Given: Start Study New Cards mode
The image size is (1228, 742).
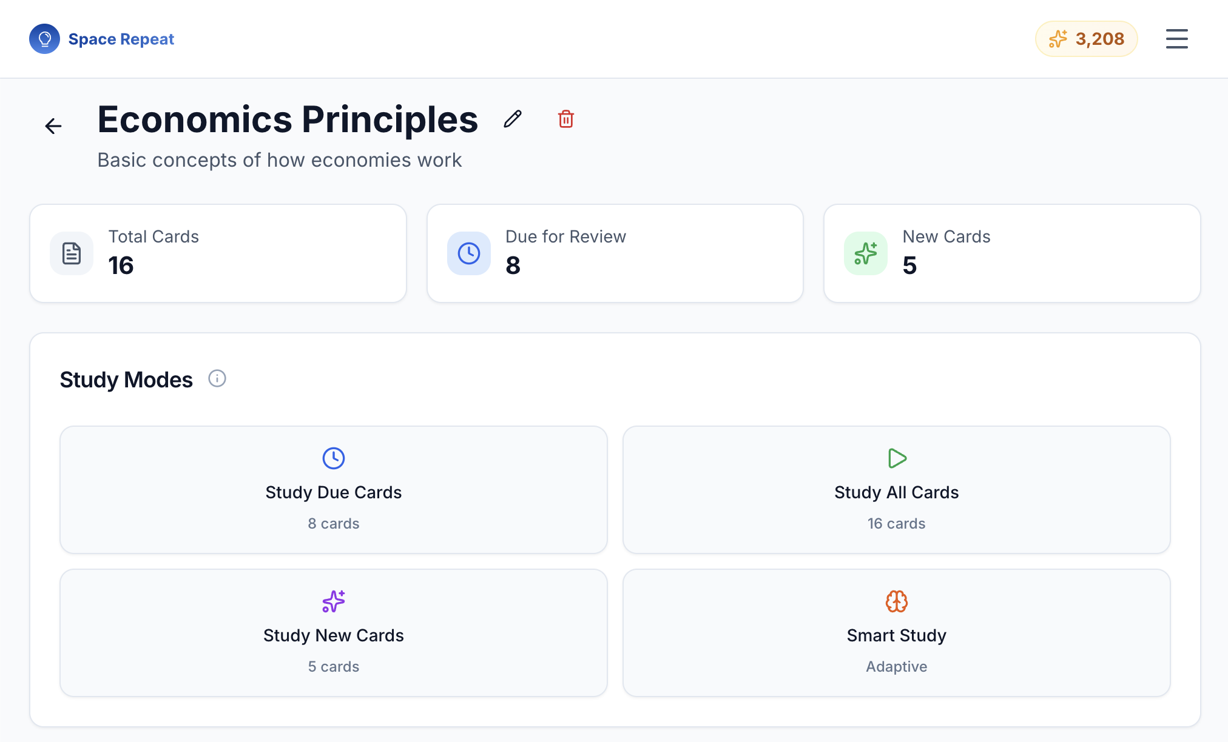Looking at the screenshot, I should [x=333, y=633].
